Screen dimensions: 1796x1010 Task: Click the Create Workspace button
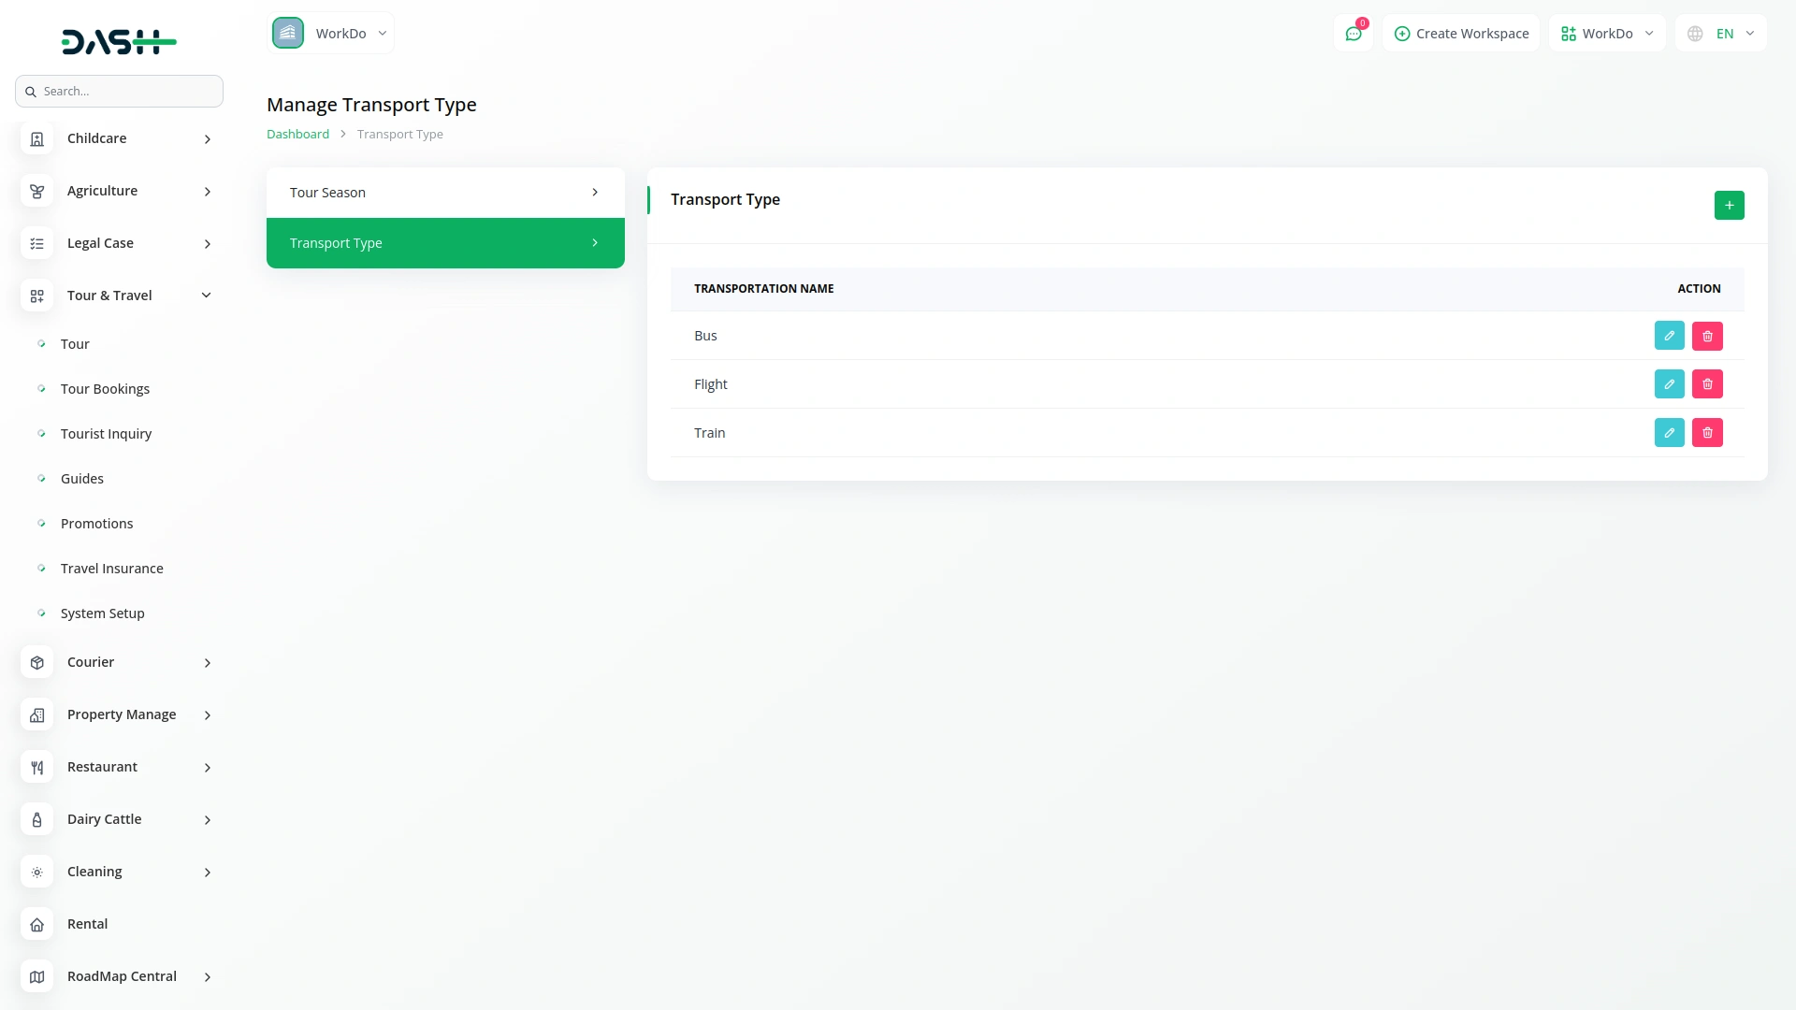1461,34
